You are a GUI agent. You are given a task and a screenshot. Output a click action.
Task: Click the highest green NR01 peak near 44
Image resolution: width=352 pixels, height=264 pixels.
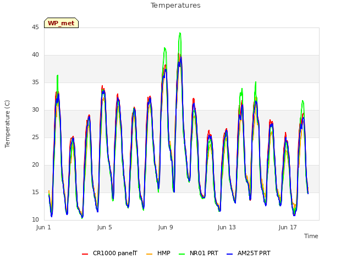180,34
